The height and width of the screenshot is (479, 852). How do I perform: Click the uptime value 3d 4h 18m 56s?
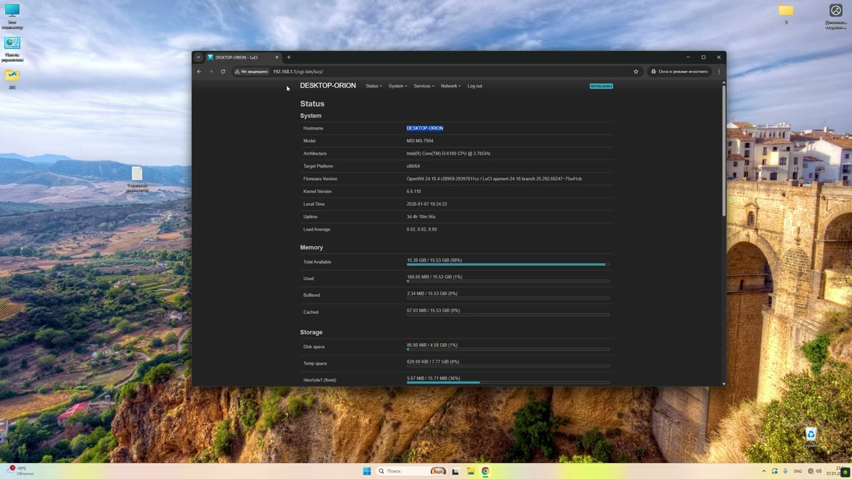pos(421,217)
